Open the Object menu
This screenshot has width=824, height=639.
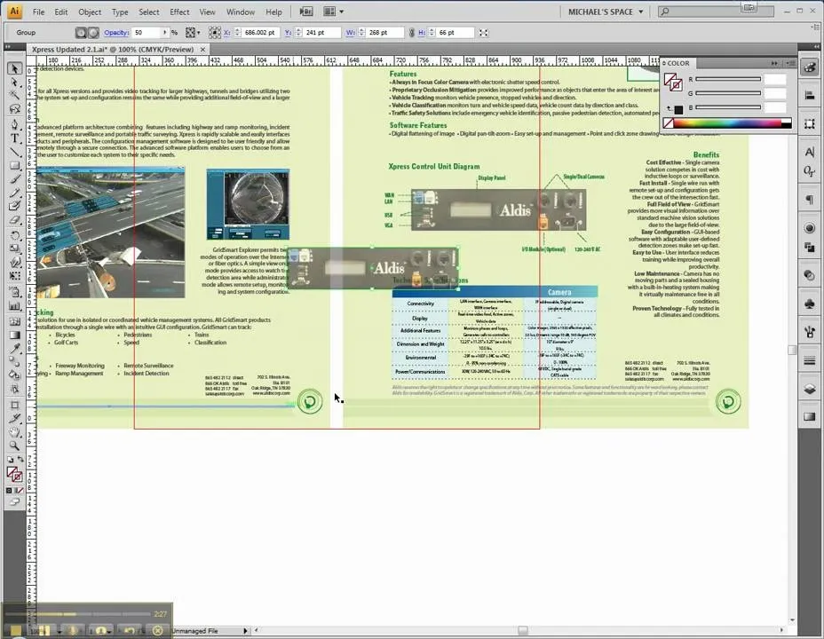pyautogui.click(x=90, y=12)
